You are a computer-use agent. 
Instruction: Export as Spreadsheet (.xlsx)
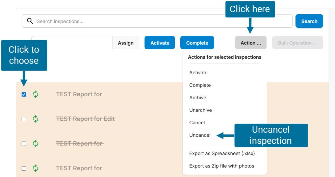222,153
